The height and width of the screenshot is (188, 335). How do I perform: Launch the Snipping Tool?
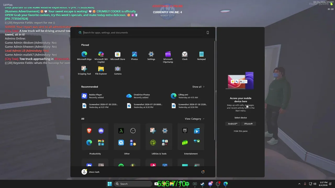click(84, 70)
